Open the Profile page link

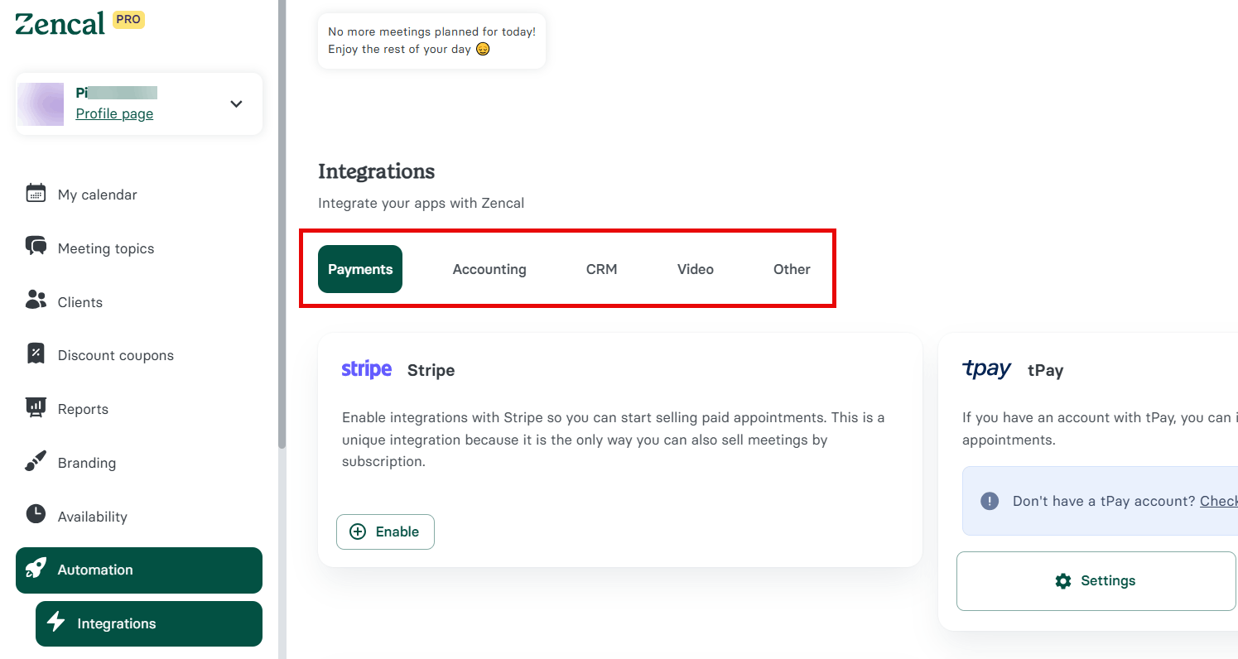114,113
